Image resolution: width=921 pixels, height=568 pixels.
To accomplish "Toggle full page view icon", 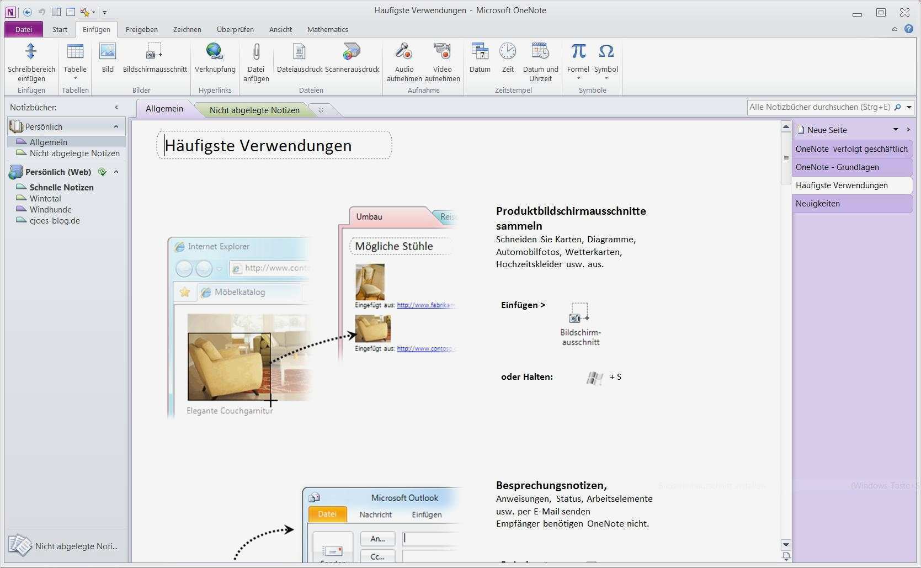I will (71, 12).
